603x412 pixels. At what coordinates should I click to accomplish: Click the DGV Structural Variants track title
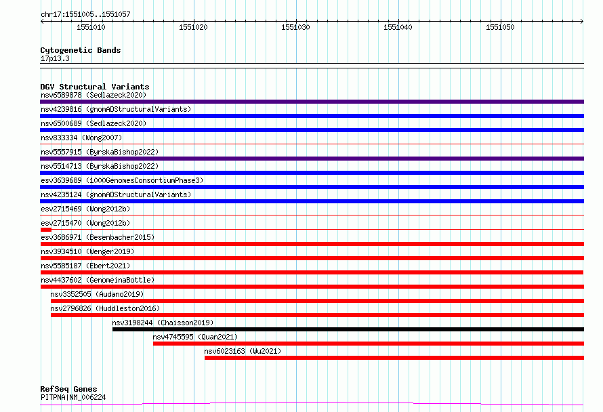pos(95,87)
